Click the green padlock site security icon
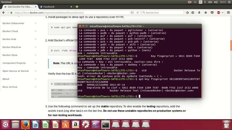This screenshot has width=232, height=130. [11, 13]
